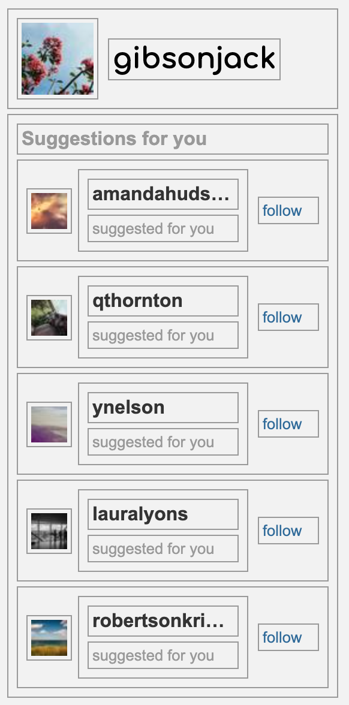Follow qthornton
The image size is (349, 705).
click(x=288, y=317)
